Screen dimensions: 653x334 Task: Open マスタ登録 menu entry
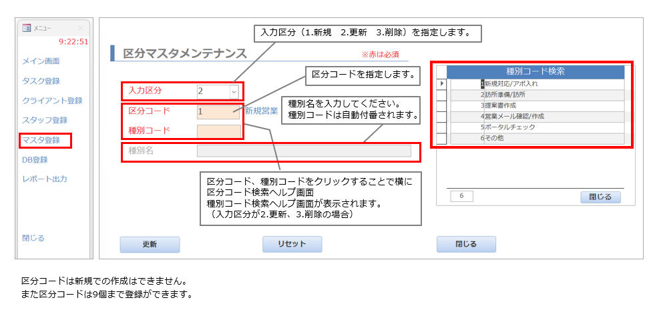[41, 140]
